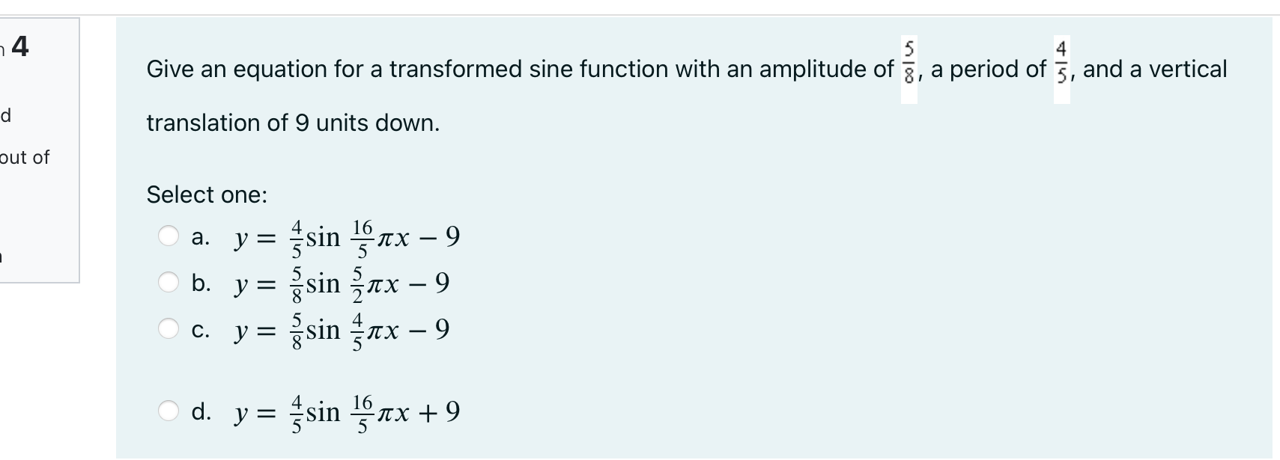Click the letter label 'b.' in the options
This screenshot has height=460, width=1280.
(202, 283)
